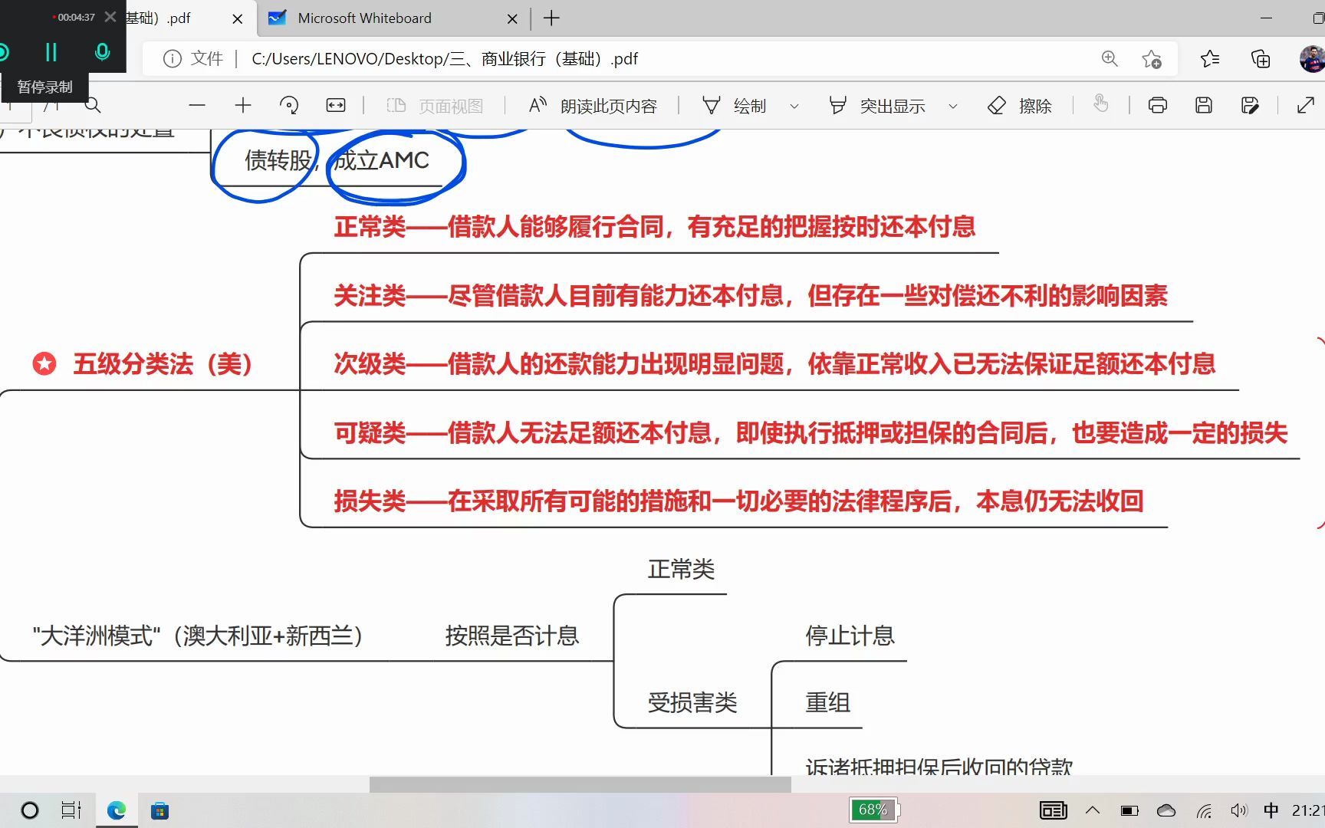Switch to the Microsoft Whiteboard tab
This screenshot has height=828, width=1325.
click(363, 18)
